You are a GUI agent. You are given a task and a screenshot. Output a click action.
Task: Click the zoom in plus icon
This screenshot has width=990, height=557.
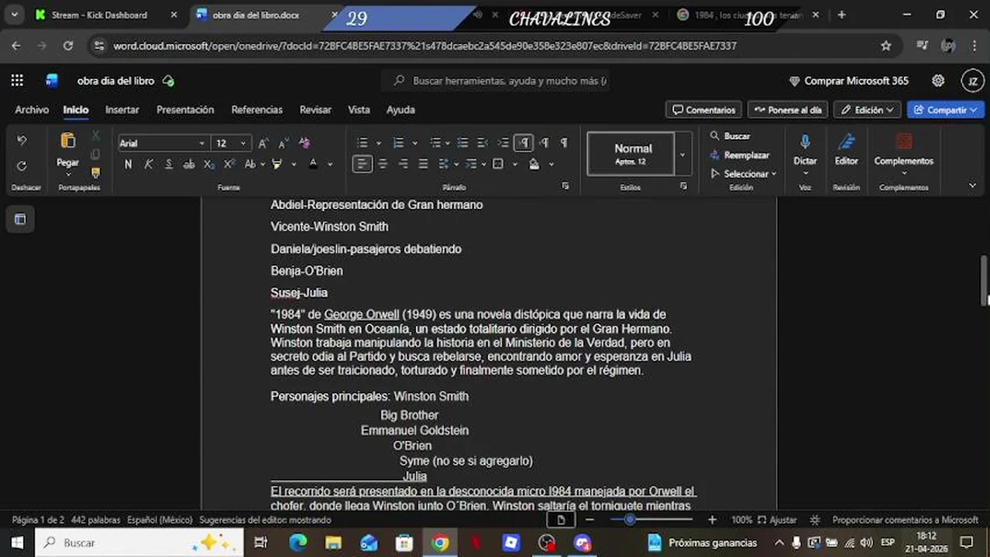click(712, 520)
